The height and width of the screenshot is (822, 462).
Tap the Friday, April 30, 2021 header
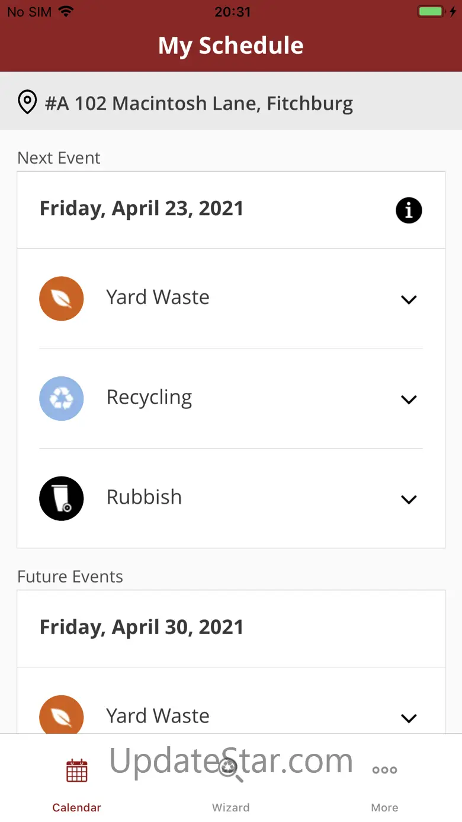(x=142, y=627)
